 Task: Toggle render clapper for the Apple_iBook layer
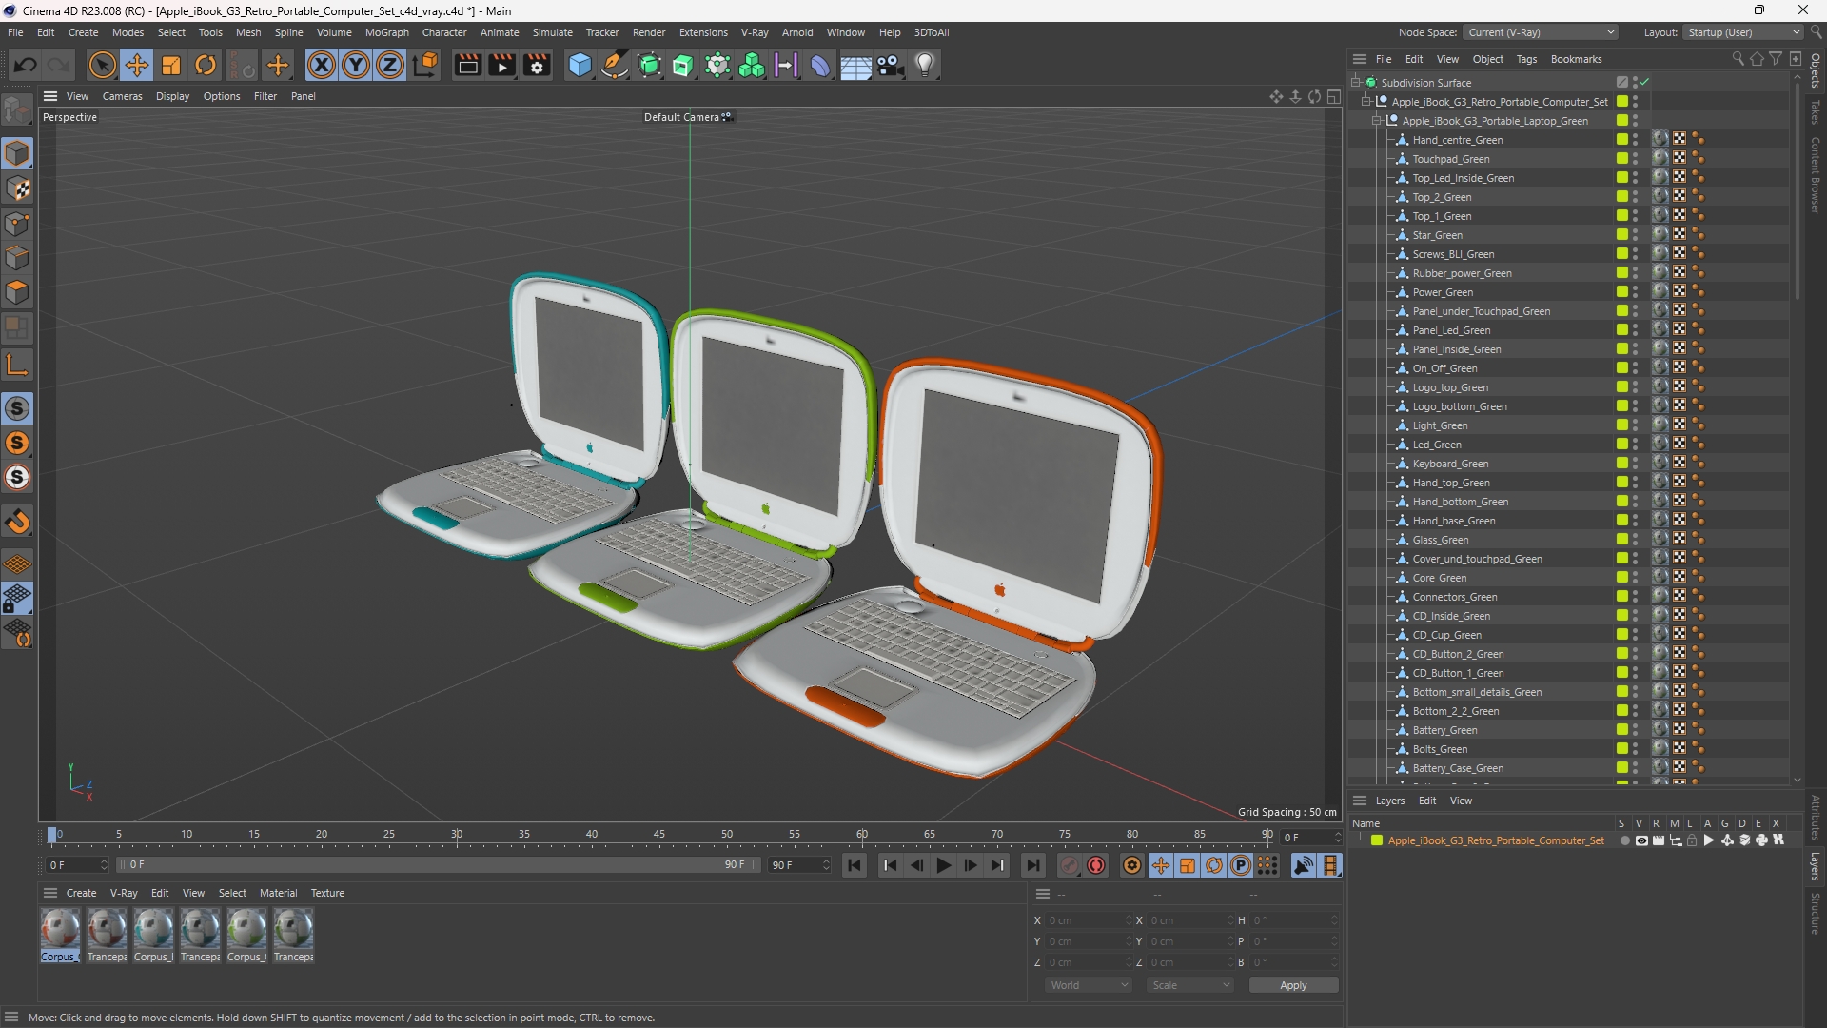click(1659, 840)
